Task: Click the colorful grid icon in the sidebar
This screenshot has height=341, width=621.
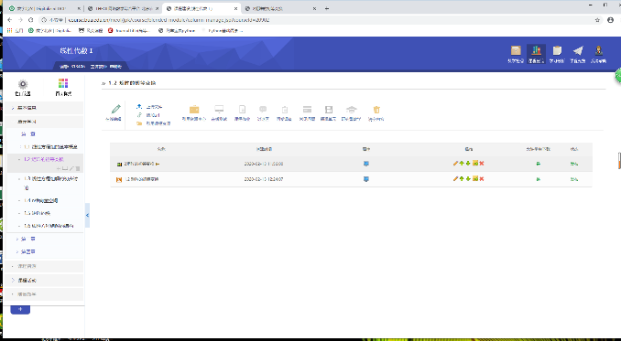Action: 63,83
